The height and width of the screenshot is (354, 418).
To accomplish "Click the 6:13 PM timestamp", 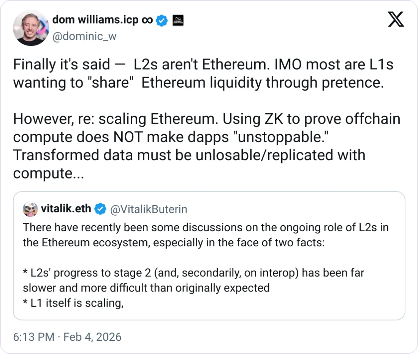I will coord(33,337).
